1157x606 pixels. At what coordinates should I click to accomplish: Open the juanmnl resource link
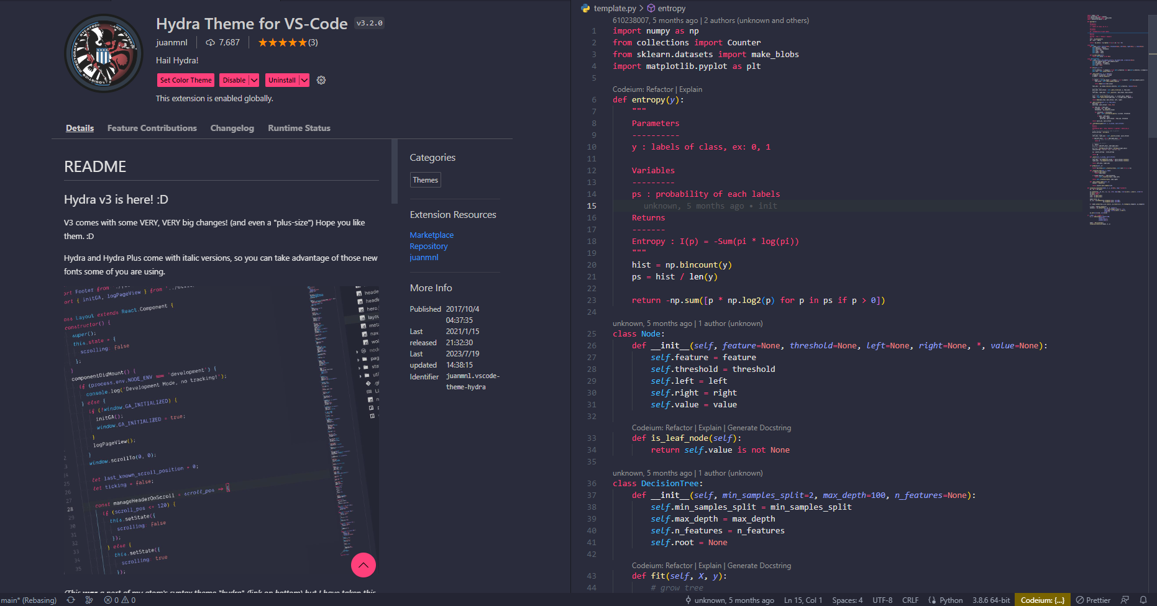tap(424, 257)
